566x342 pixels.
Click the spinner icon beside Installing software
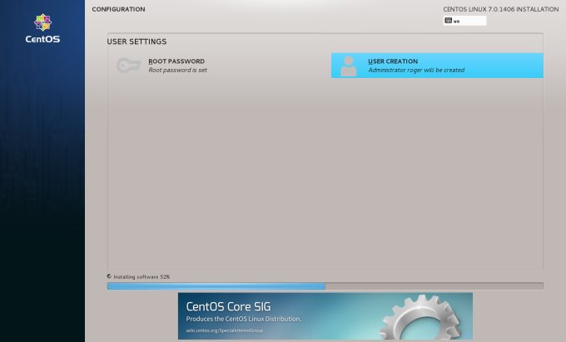(109, 276)
